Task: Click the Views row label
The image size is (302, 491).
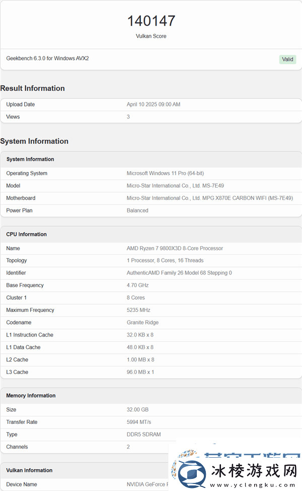Action: 13,117
